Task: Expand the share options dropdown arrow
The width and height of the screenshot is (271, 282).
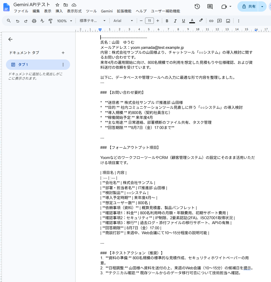Action: tap(262, 7)
